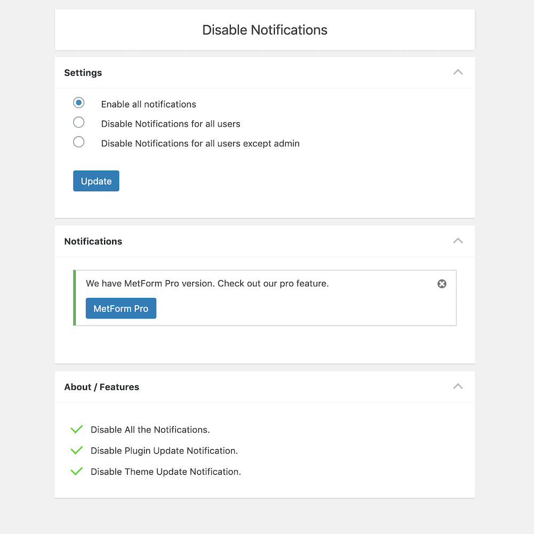Screen dimensions: 534x534
Task: Click the MetForm Pro notification message text
Action: pyautogui.click(x=207, y=284)
